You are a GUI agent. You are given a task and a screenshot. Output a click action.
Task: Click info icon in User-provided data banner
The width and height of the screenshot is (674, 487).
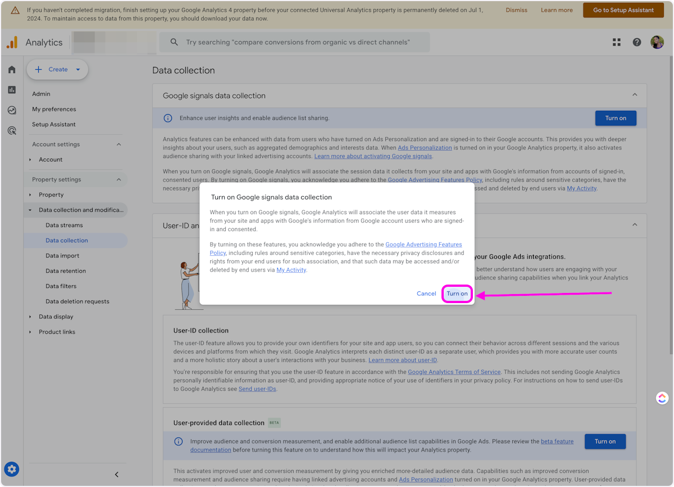[178, 441]
